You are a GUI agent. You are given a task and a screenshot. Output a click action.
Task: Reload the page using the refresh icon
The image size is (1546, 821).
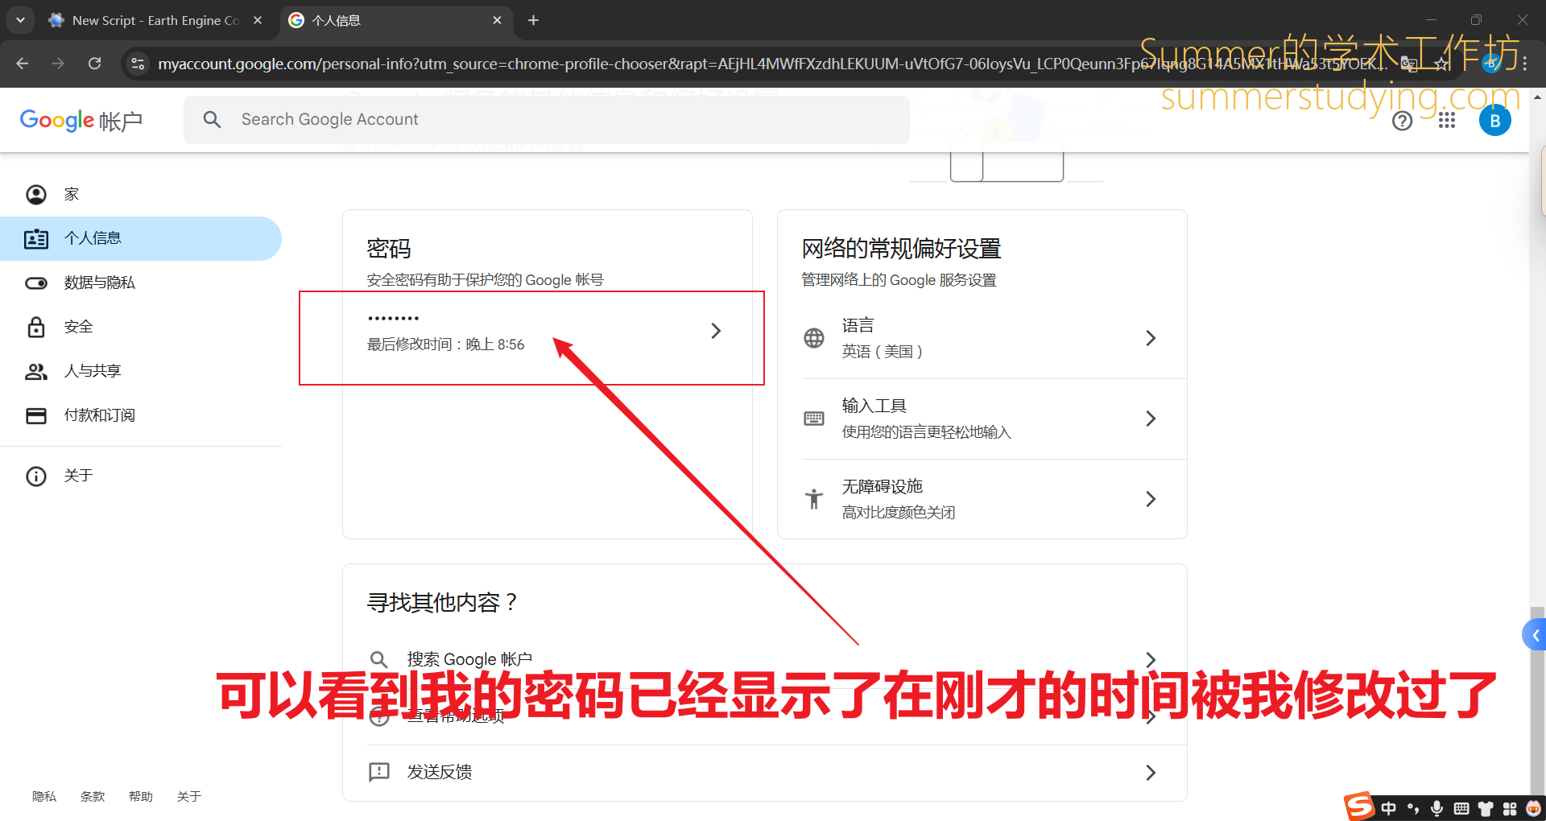94,64
